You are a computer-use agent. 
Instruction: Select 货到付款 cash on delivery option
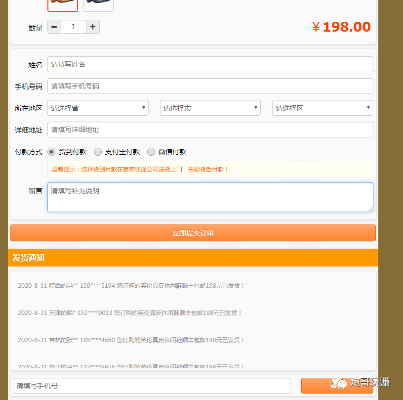(x=51, y=152)
